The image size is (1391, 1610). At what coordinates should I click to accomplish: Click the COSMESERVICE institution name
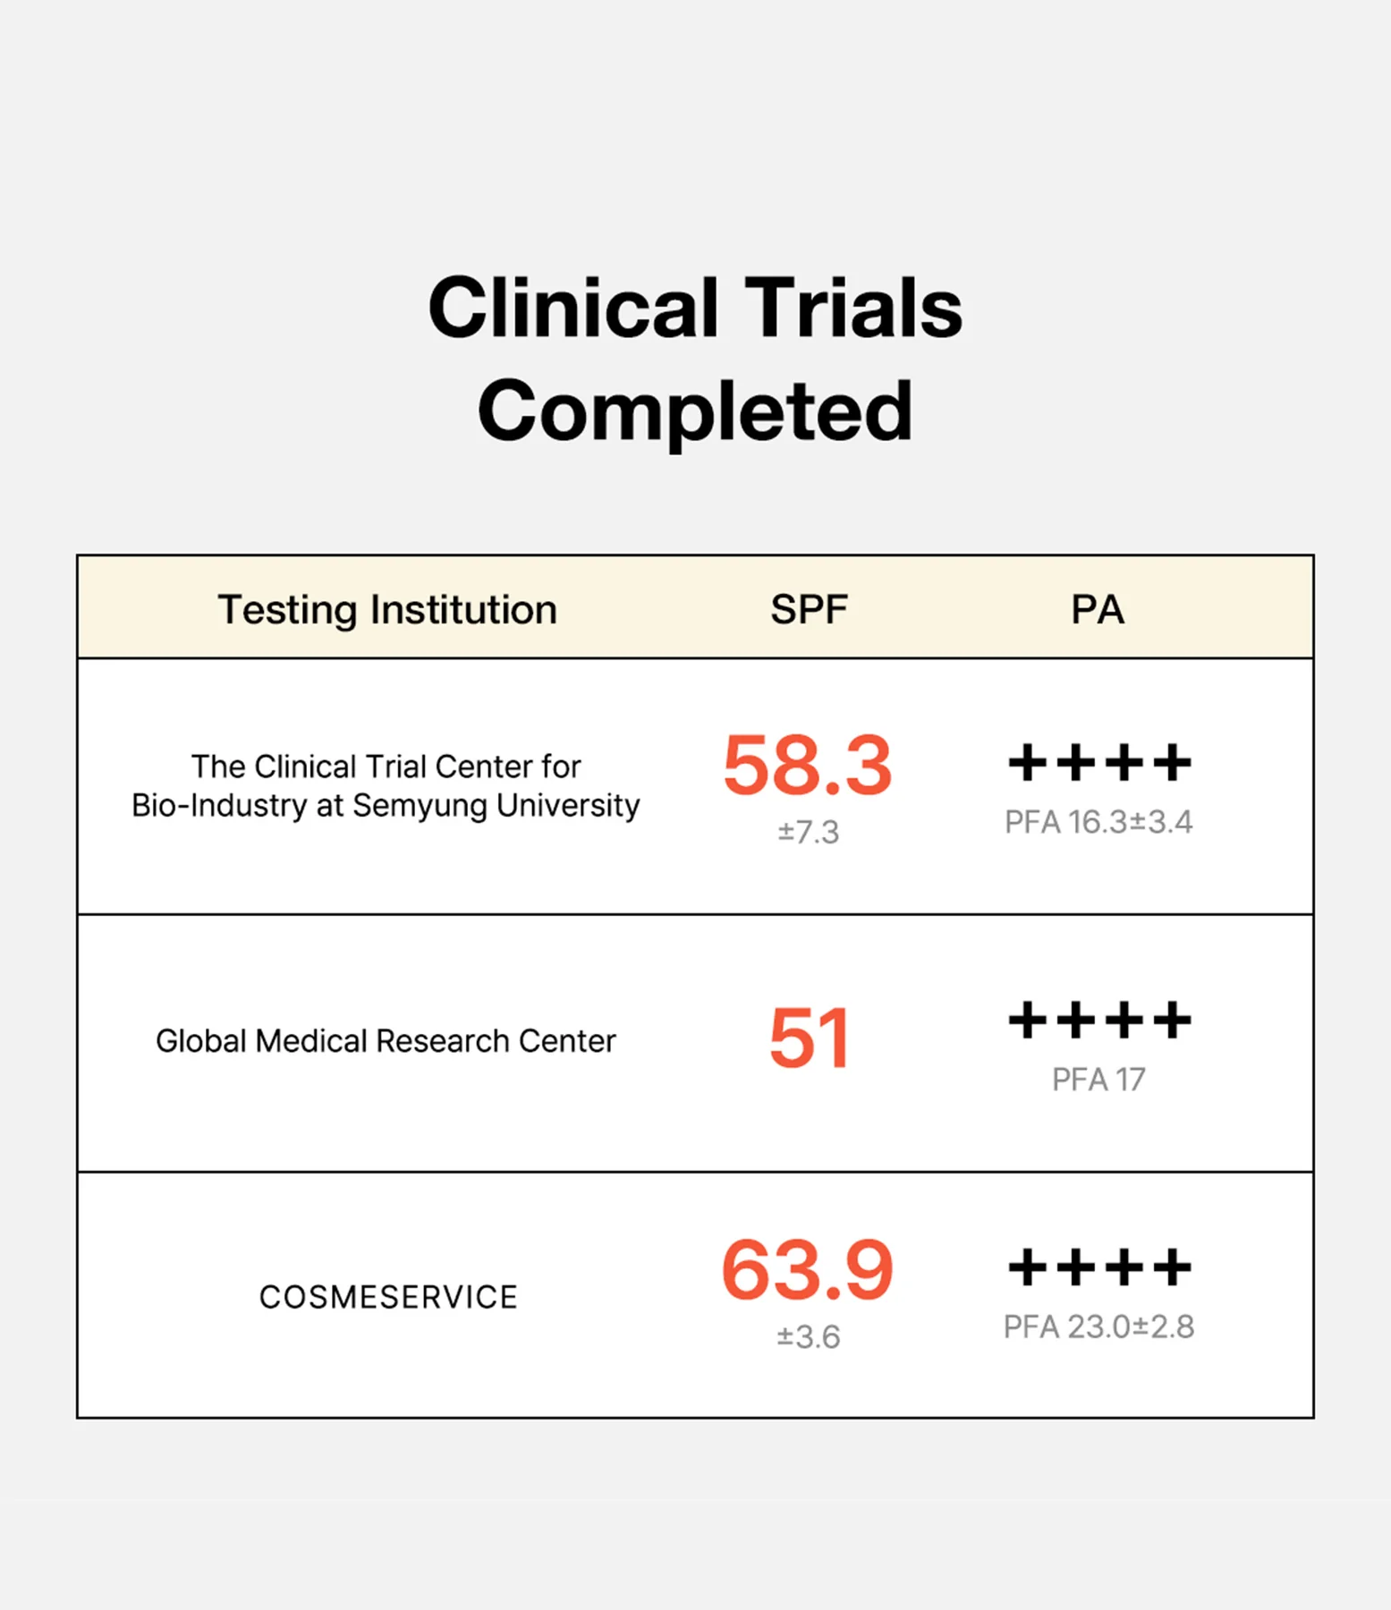click(x=388, y=1297)
